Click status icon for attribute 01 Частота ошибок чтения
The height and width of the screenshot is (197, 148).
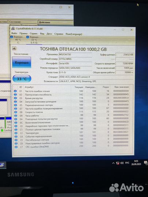(15, 91)
